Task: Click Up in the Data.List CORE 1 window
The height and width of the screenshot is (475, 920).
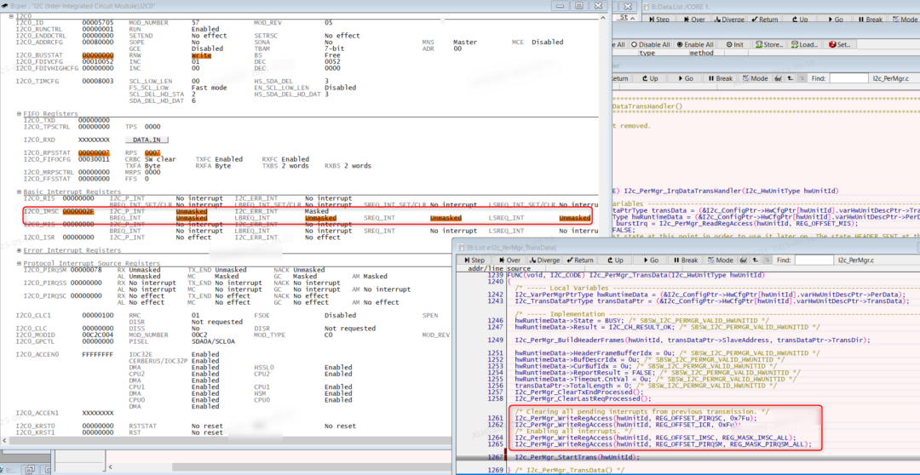Action: (x=800, y=20)
